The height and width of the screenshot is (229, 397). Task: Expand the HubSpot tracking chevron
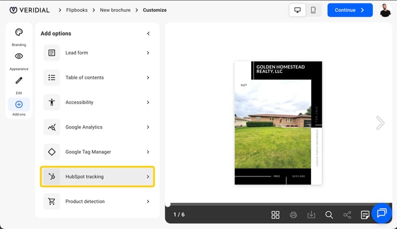pos(148,177)
